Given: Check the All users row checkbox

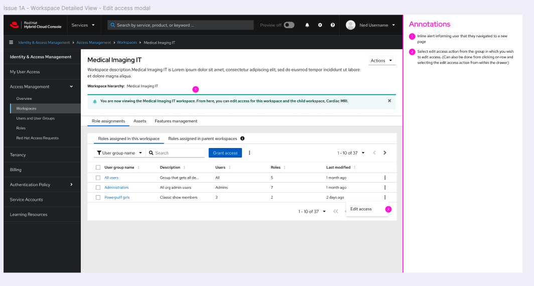Looking at the screenshot, I should pos(98,178).
